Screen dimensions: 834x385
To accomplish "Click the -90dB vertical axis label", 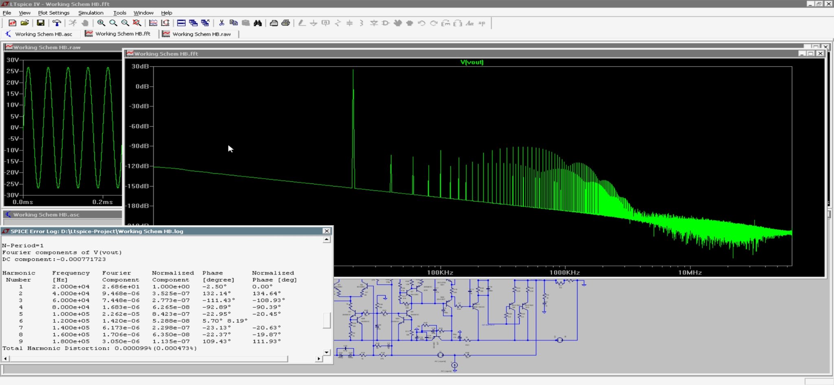I will [139, 146].
